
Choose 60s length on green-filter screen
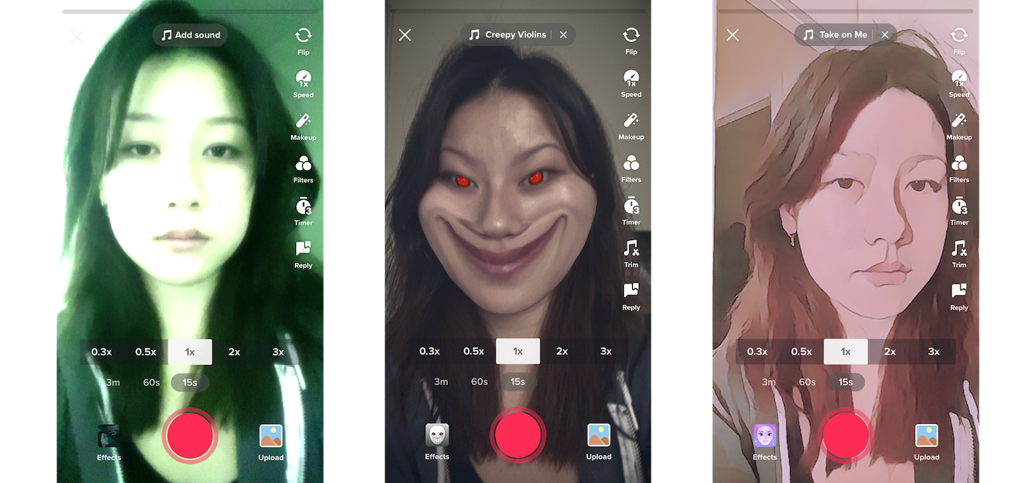point(151,382)
